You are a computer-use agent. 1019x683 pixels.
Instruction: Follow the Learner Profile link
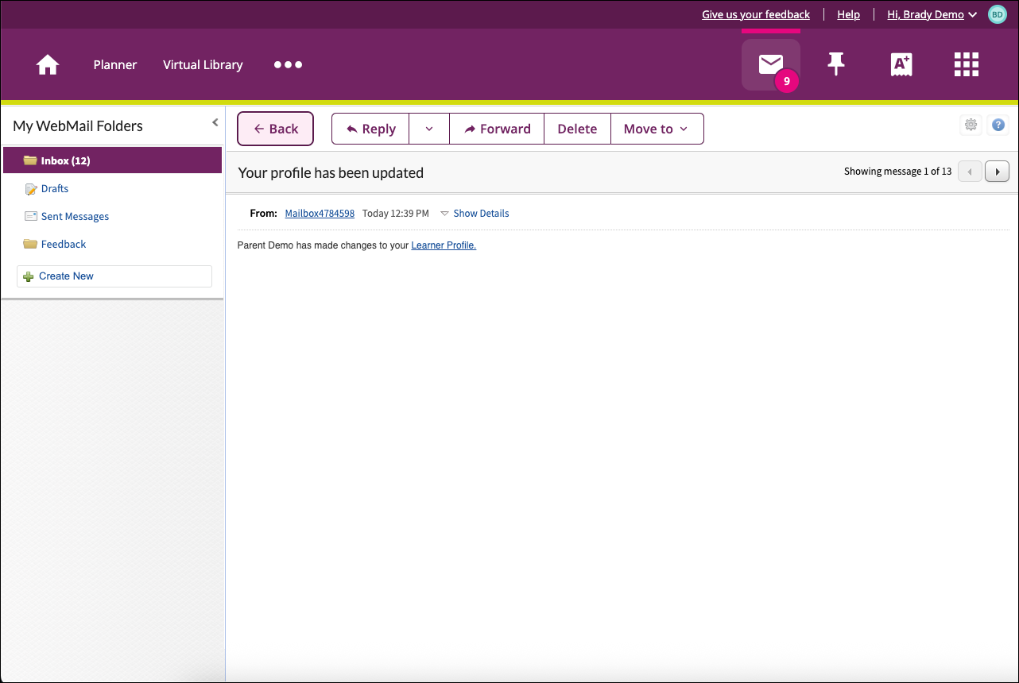point(444,246)
